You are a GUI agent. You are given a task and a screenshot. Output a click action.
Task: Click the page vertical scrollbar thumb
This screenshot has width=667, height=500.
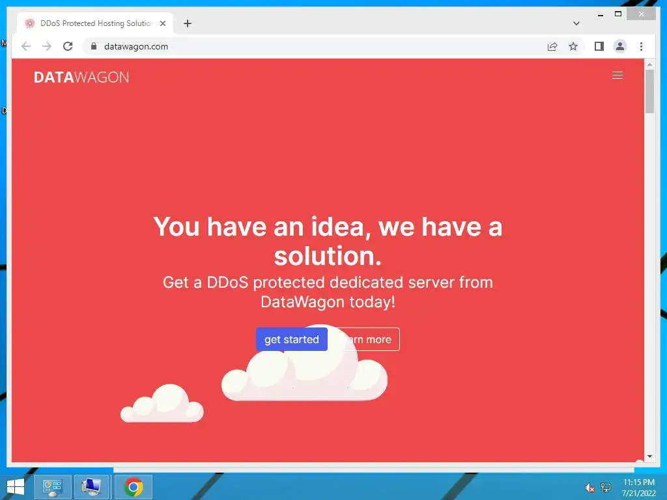tap(649, 91)
